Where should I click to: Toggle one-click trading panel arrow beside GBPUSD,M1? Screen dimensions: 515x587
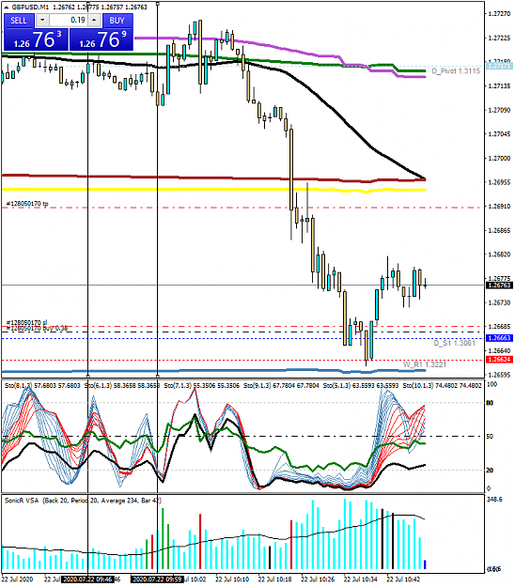[6, 8]
